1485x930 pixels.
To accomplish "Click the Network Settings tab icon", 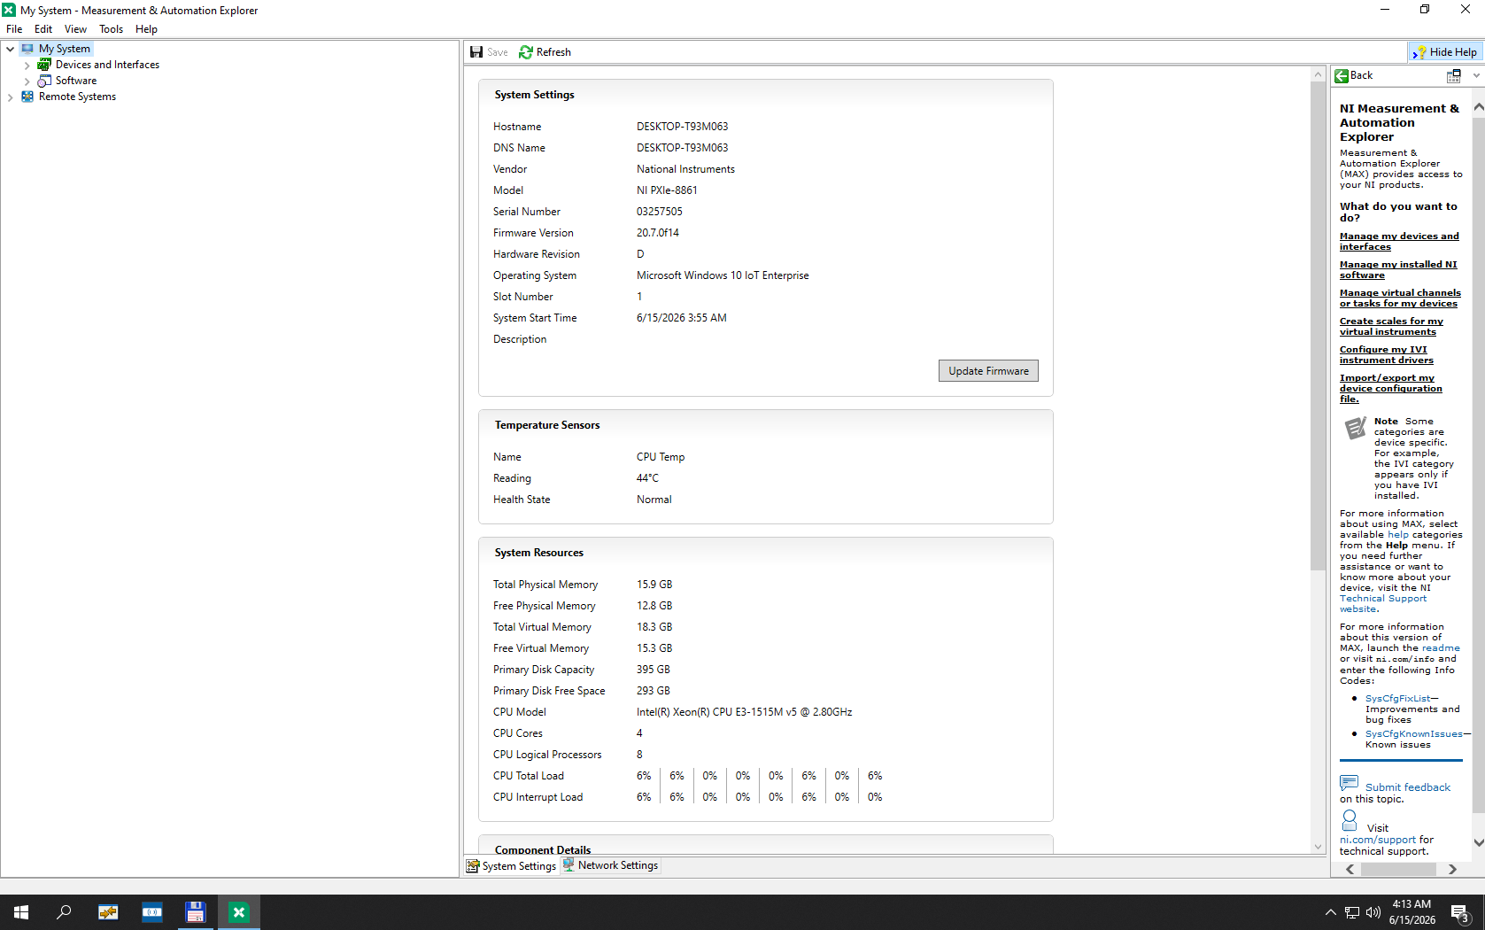I will [x=568, y=865].
